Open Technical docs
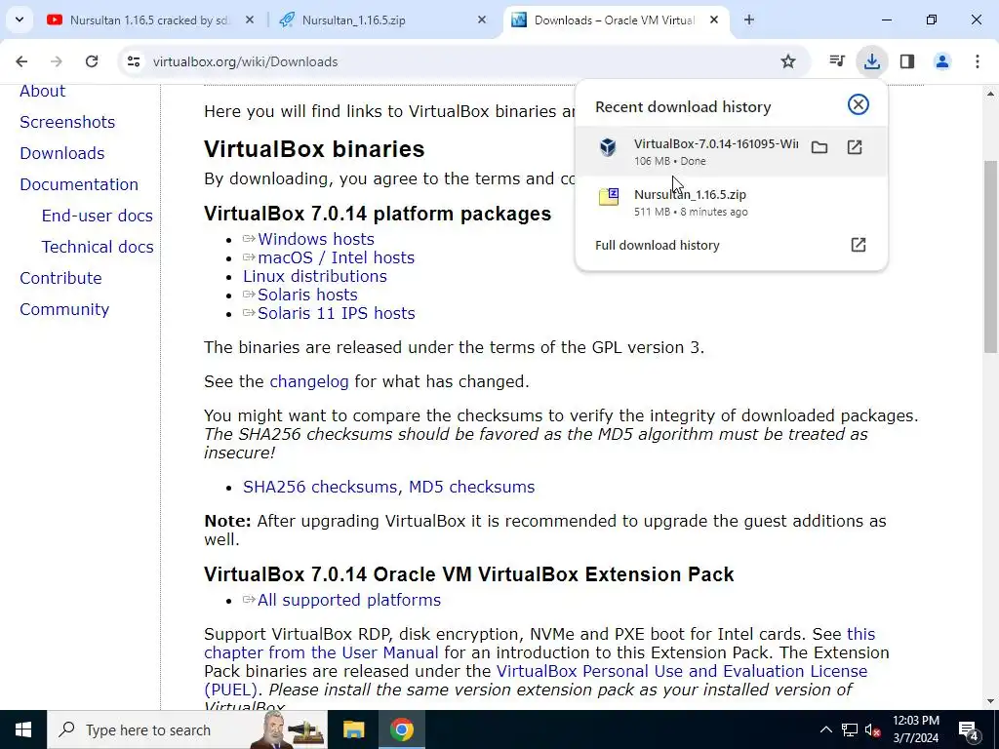The height and width of the screenshot is (749, 999). click(x=98, y=247)
